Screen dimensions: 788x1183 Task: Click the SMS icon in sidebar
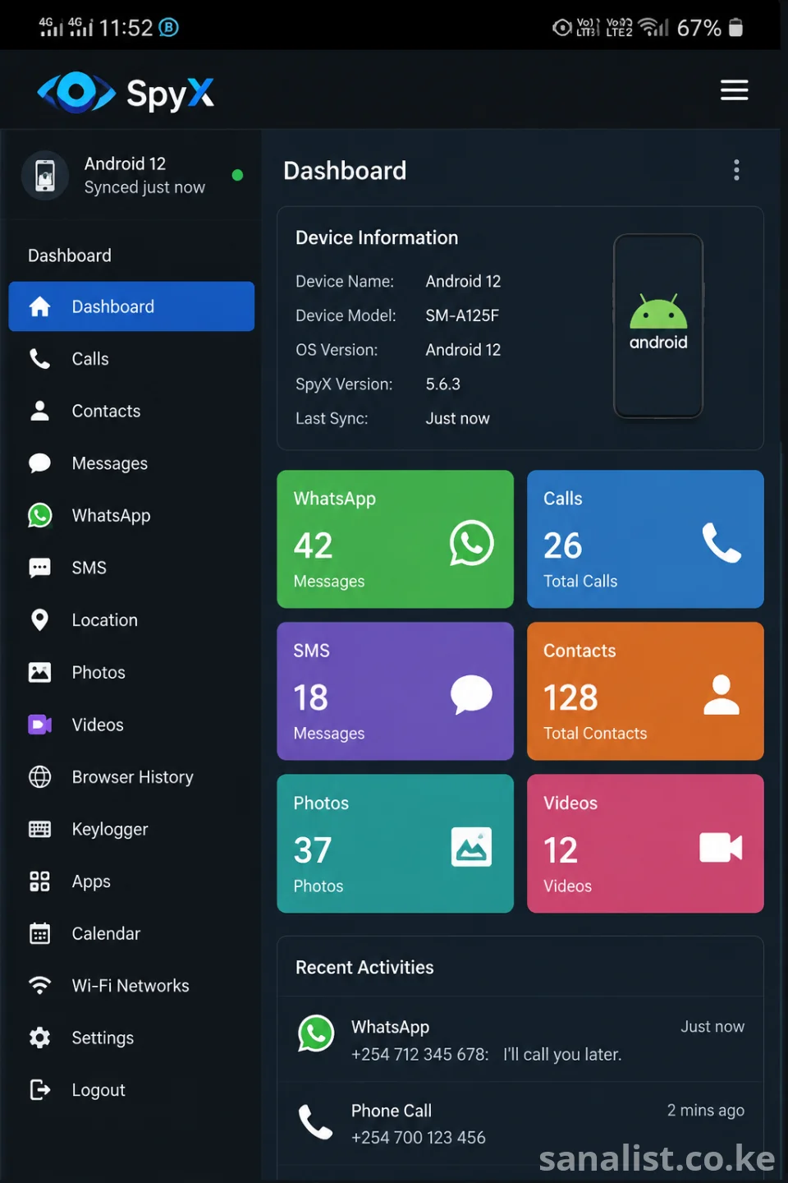point(39,568)
